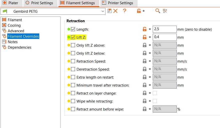Click the Lift Z value input field
This screenshot has height=128, width=220.
click(164, 37)
